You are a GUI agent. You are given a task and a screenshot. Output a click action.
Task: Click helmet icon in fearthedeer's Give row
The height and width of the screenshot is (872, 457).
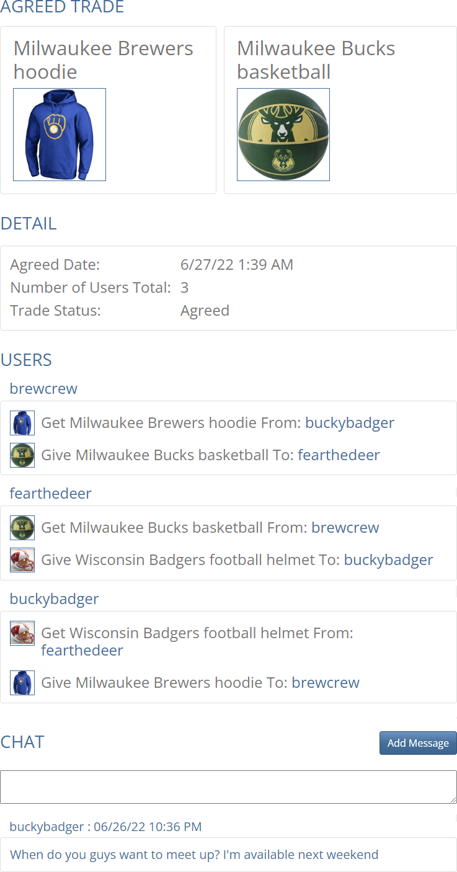pyautogui.click(x=22, y=560)
